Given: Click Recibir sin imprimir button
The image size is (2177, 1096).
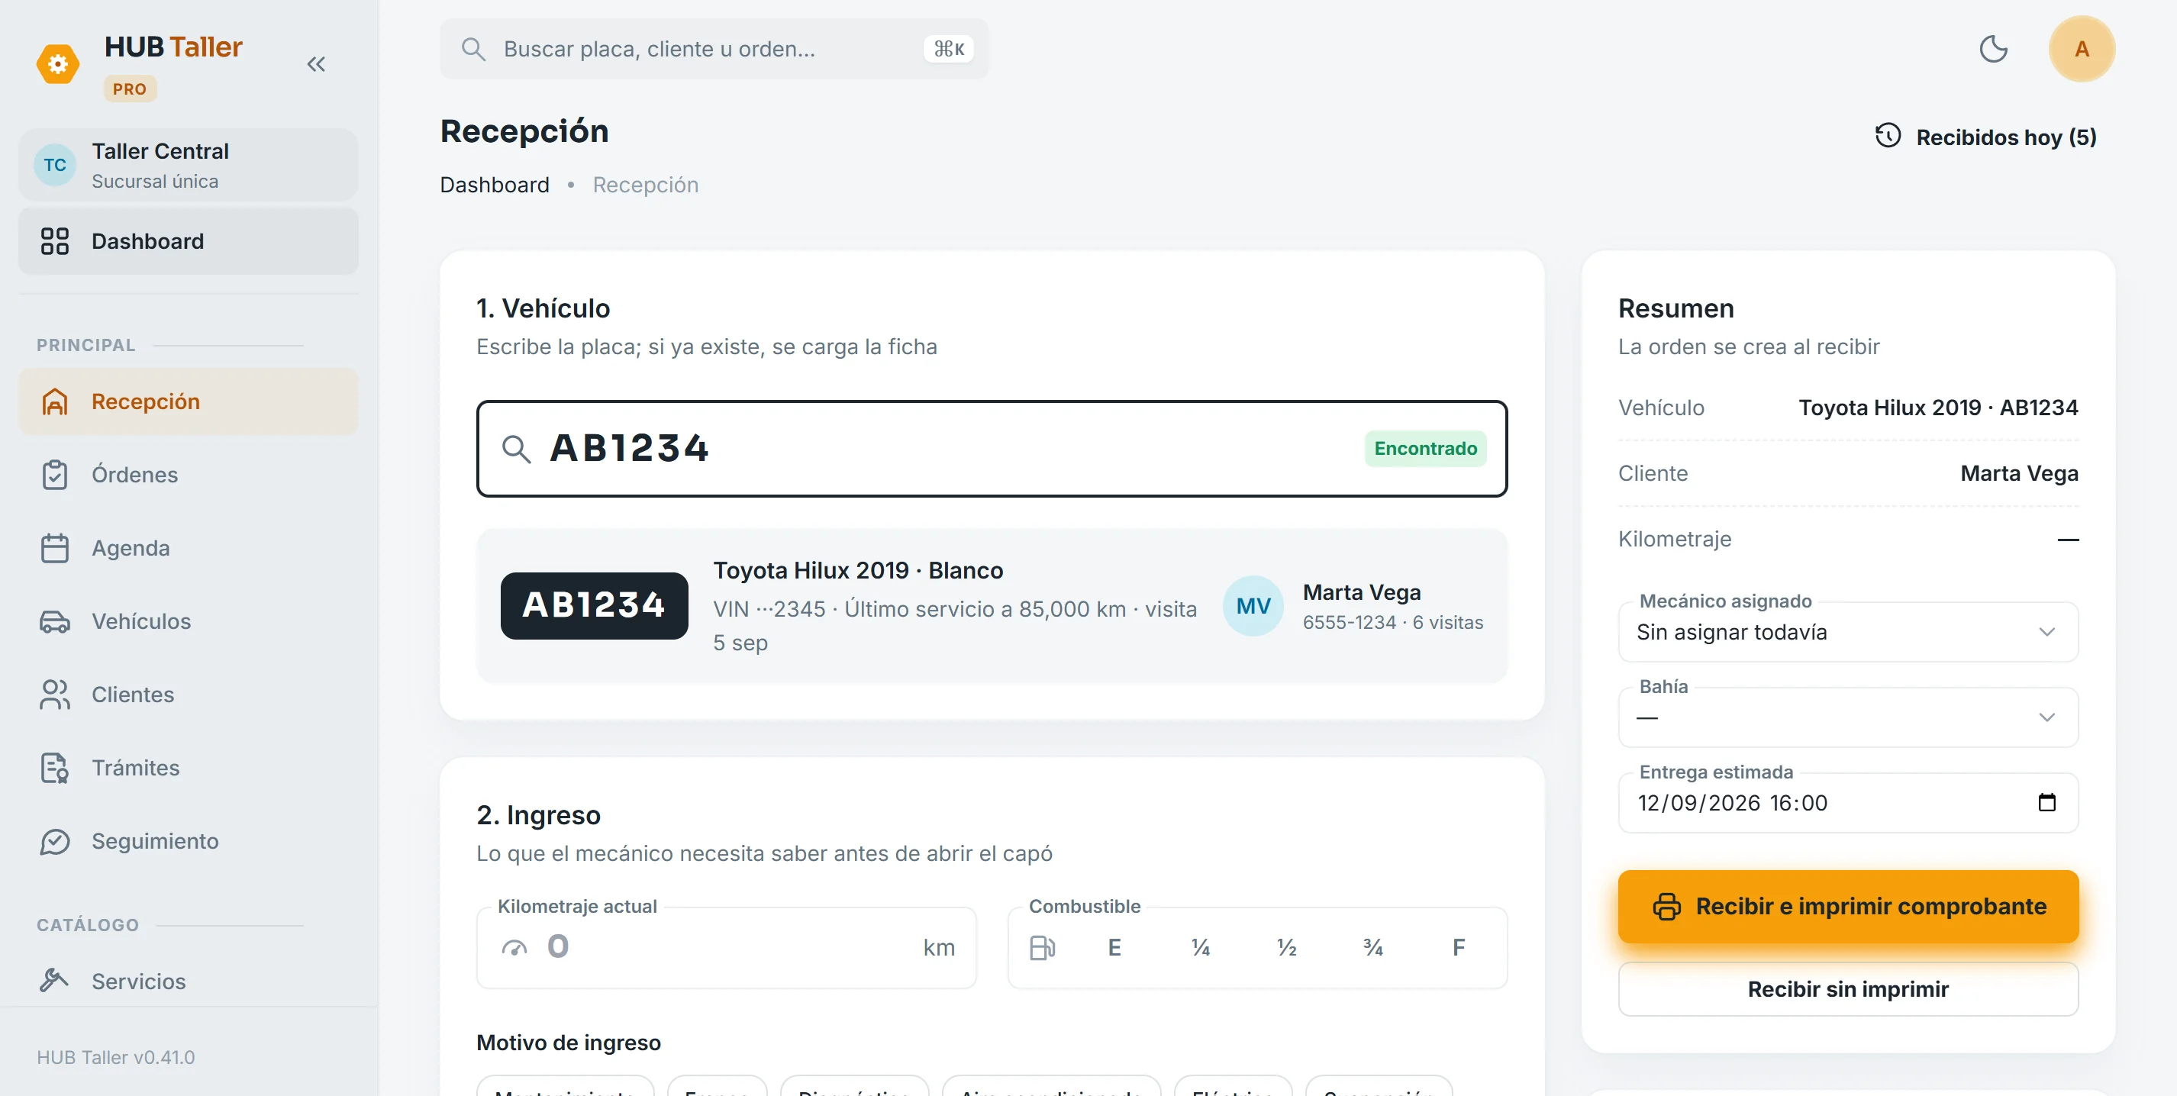Looking at the screenshot, I should (x=1847, y=989).
